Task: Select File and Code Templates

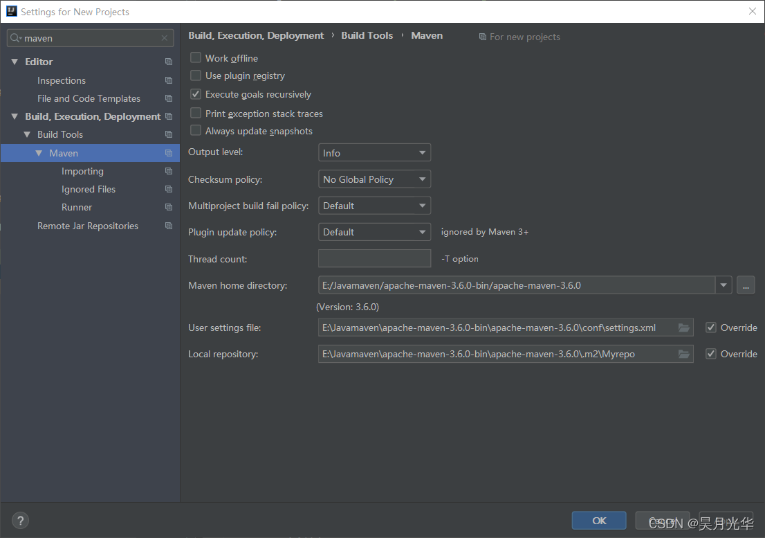Action: click(x=89, y=98)
